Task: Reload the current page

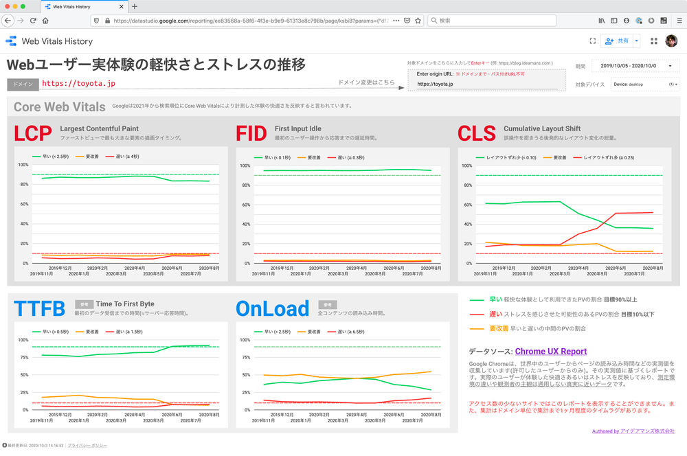Action: point(33,21)
